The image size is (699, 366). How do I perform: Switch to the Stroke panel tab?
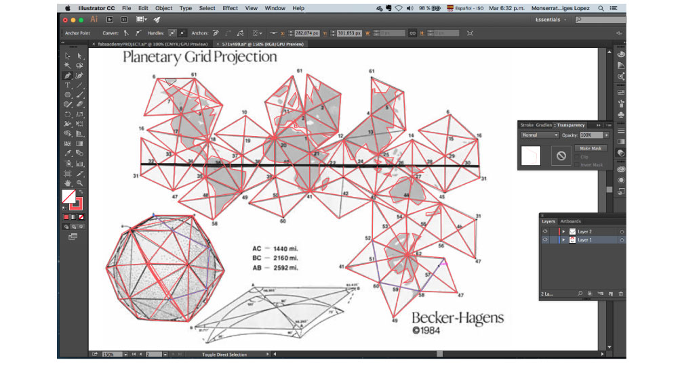pos(527,125)
